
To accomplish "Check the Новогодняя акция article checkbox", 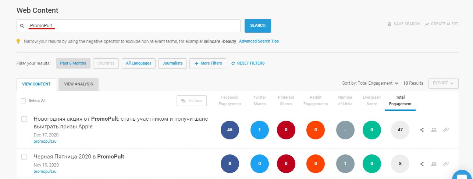I will tap(24, 119).
